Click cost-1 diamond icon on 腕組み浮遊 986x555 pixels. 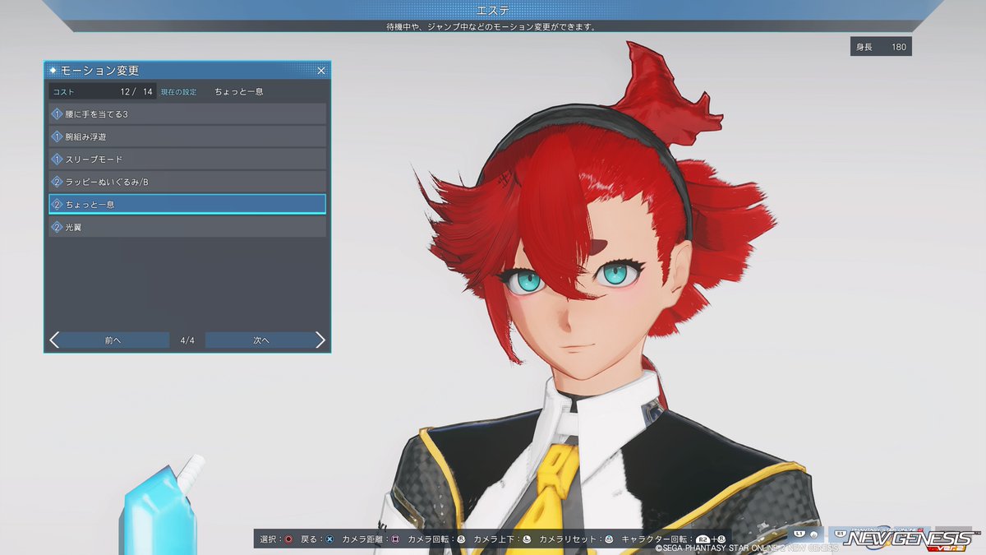click(x=58, y=136)
